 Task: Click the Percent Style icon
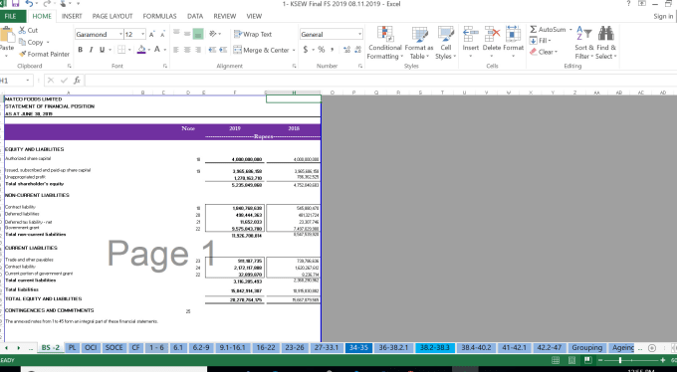322,50
